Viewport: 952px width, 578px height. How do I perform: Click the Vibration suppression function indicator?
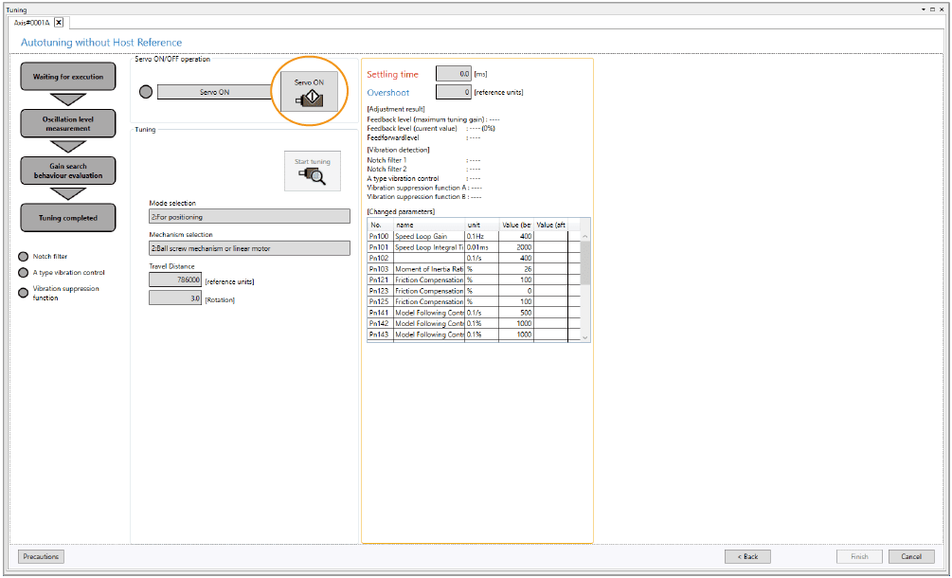tap(23, 293)
